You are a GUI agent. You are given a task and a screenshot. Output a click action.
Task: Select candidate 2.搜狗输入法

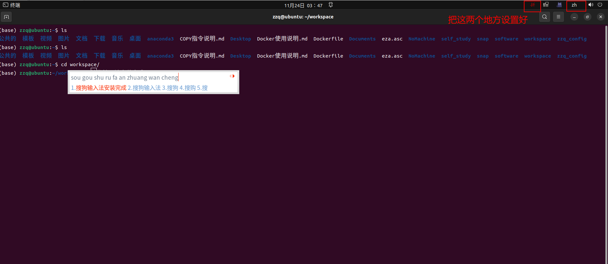point(144,88)
